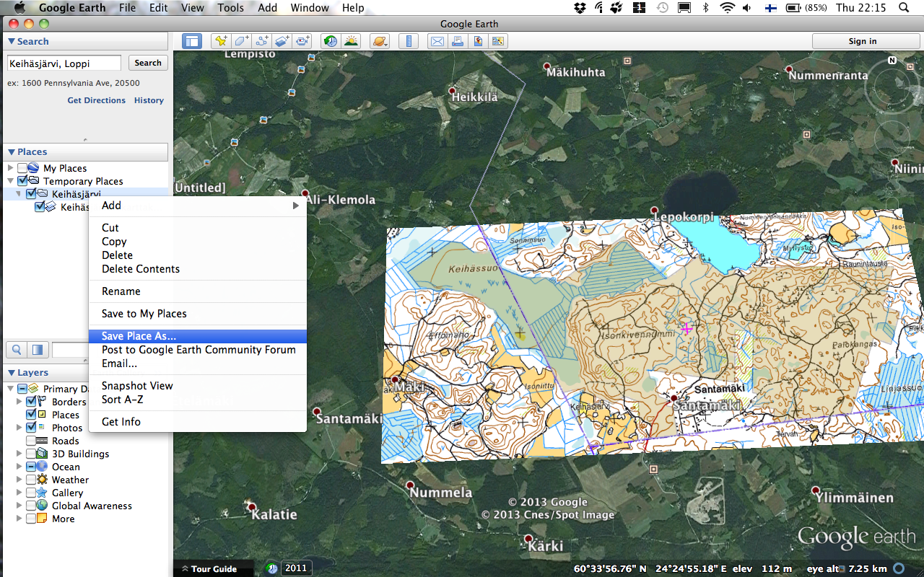
Task: Expand the Borders layer arrow
Action: [x=19, y=402]
